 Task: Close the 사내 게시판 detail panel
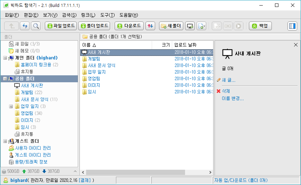[x=296, y=45]
